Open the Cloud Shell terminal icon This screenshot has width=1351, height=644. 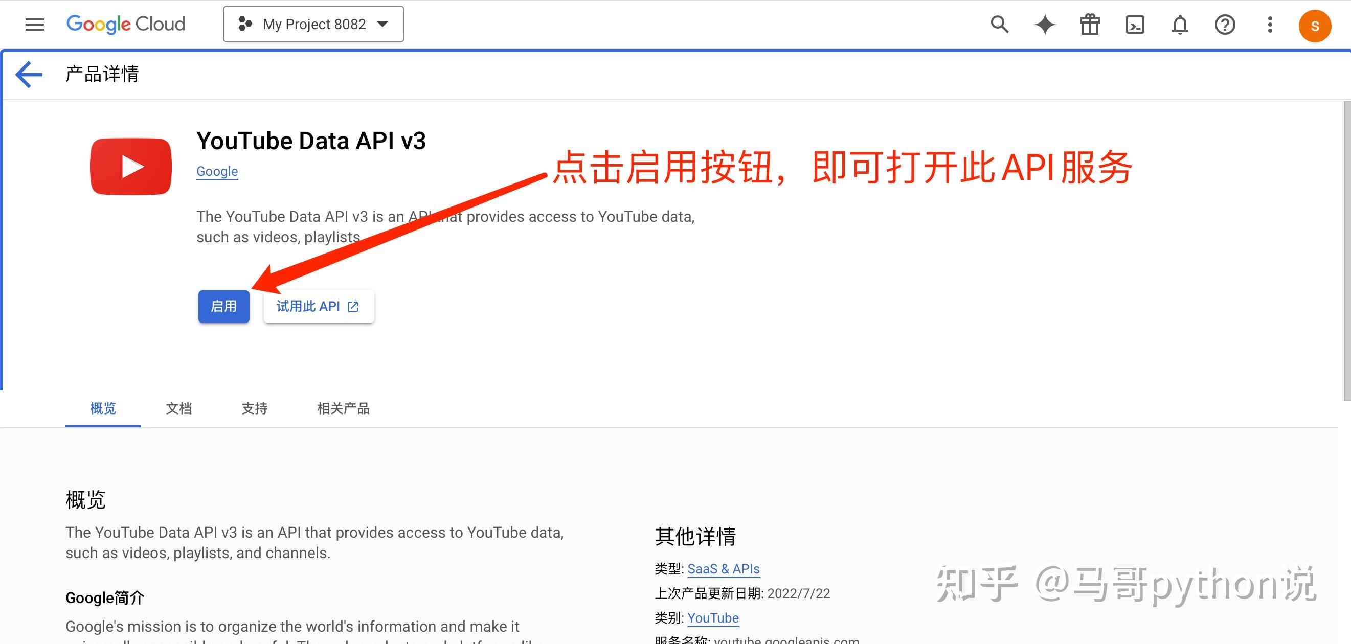pos(1134,24)
